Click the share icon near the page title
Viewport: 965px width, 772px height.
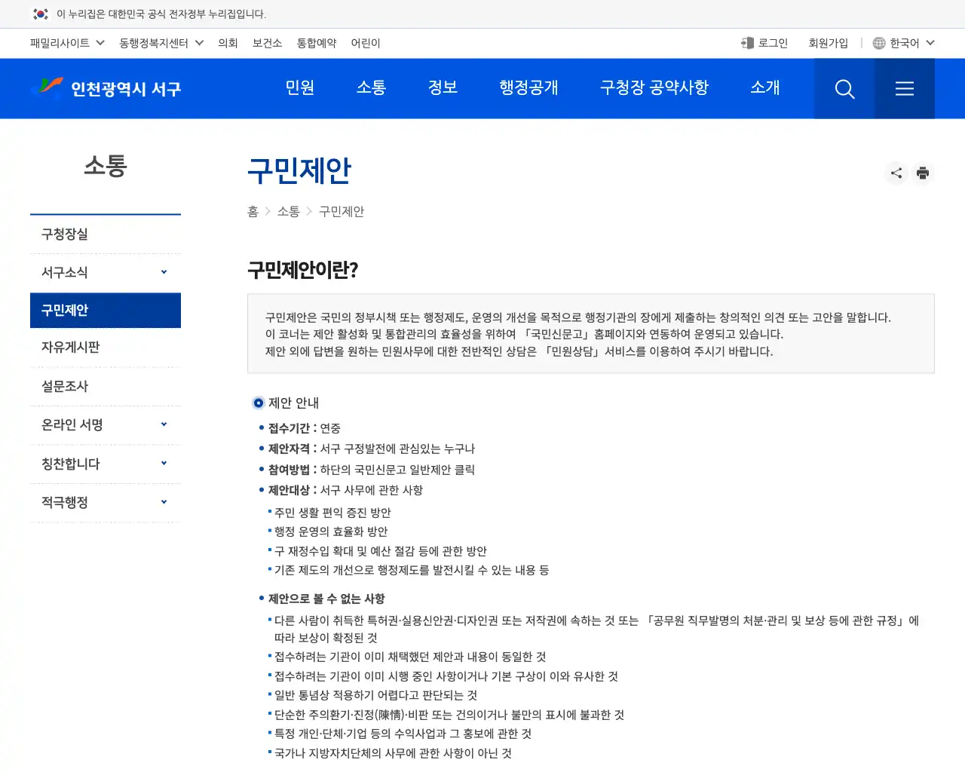pos(896,173)
